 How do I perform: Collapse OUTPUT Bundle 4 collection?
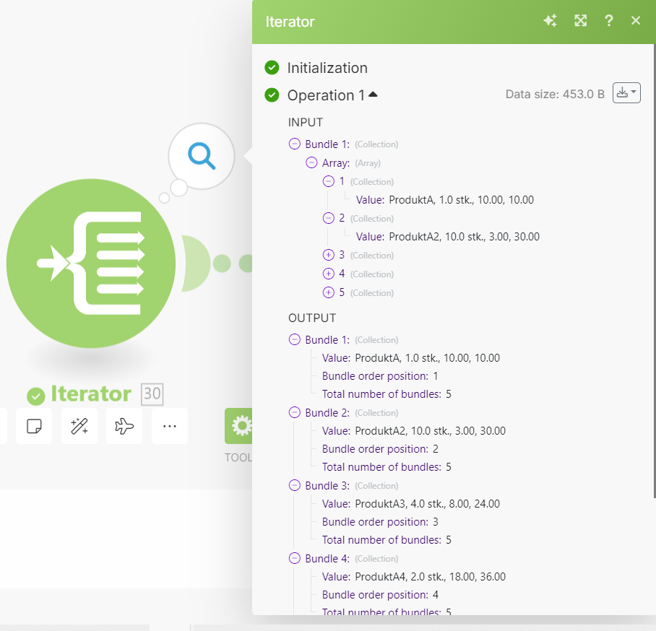tap(295, 558)
